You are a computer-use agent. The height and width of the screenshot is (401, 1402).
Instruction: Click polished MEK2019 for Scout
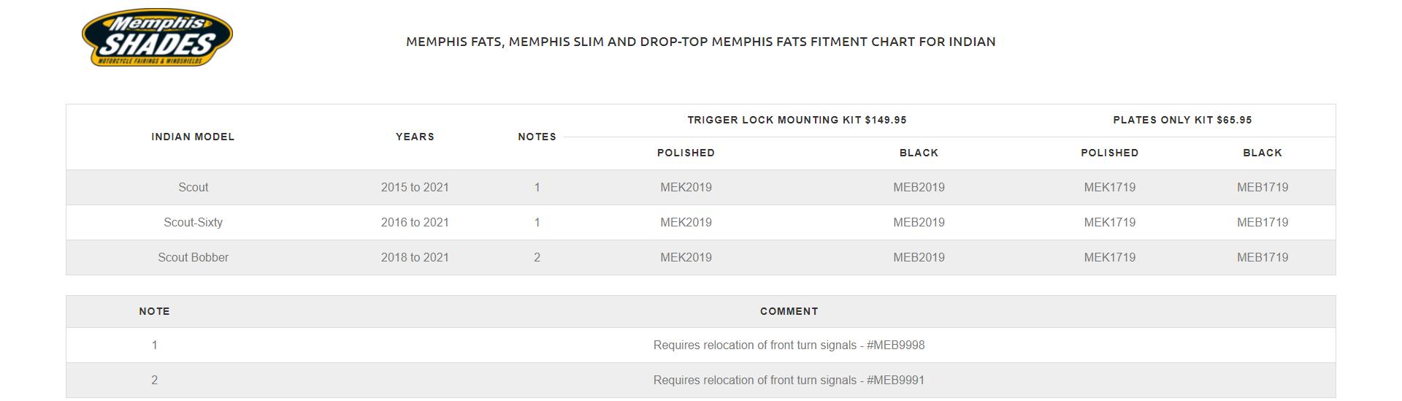686,188
